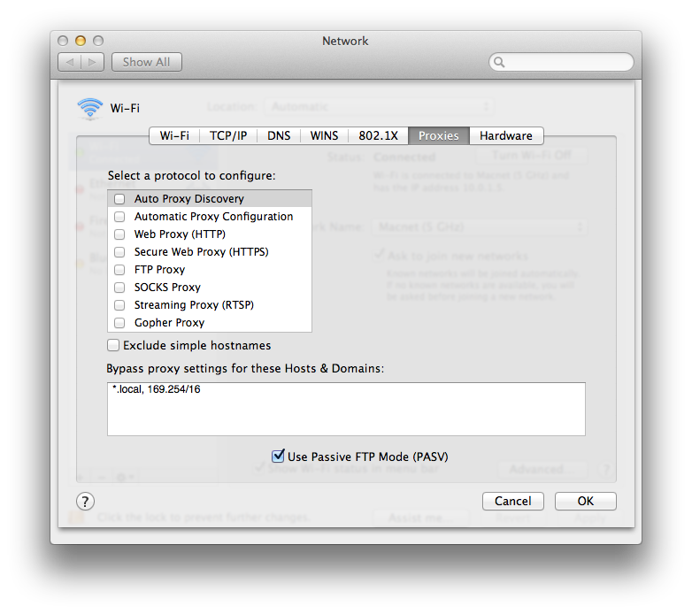Enable the Auto Proxy Discovery checkbox
692x614 pixels.
click(119, 199)
